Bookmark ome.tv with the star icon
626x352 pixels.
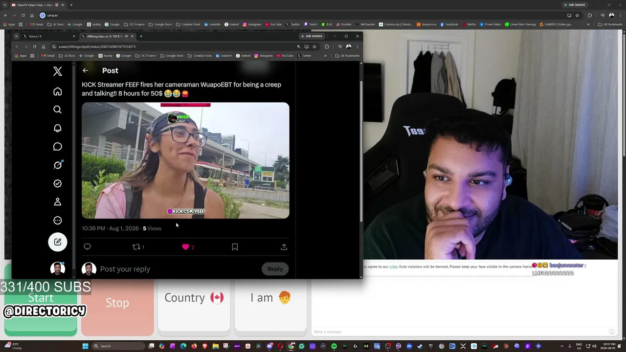577,15
